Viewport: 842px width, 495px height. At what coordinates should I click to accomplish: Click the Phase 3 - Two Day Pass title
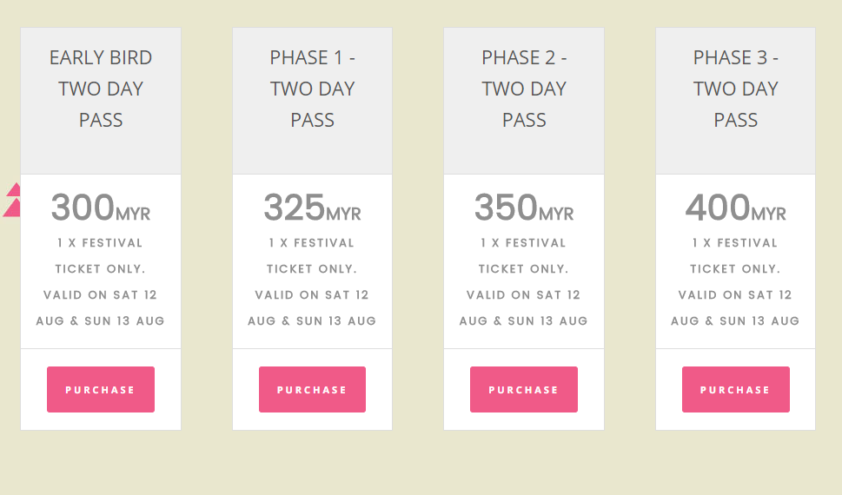coord(735,89)
